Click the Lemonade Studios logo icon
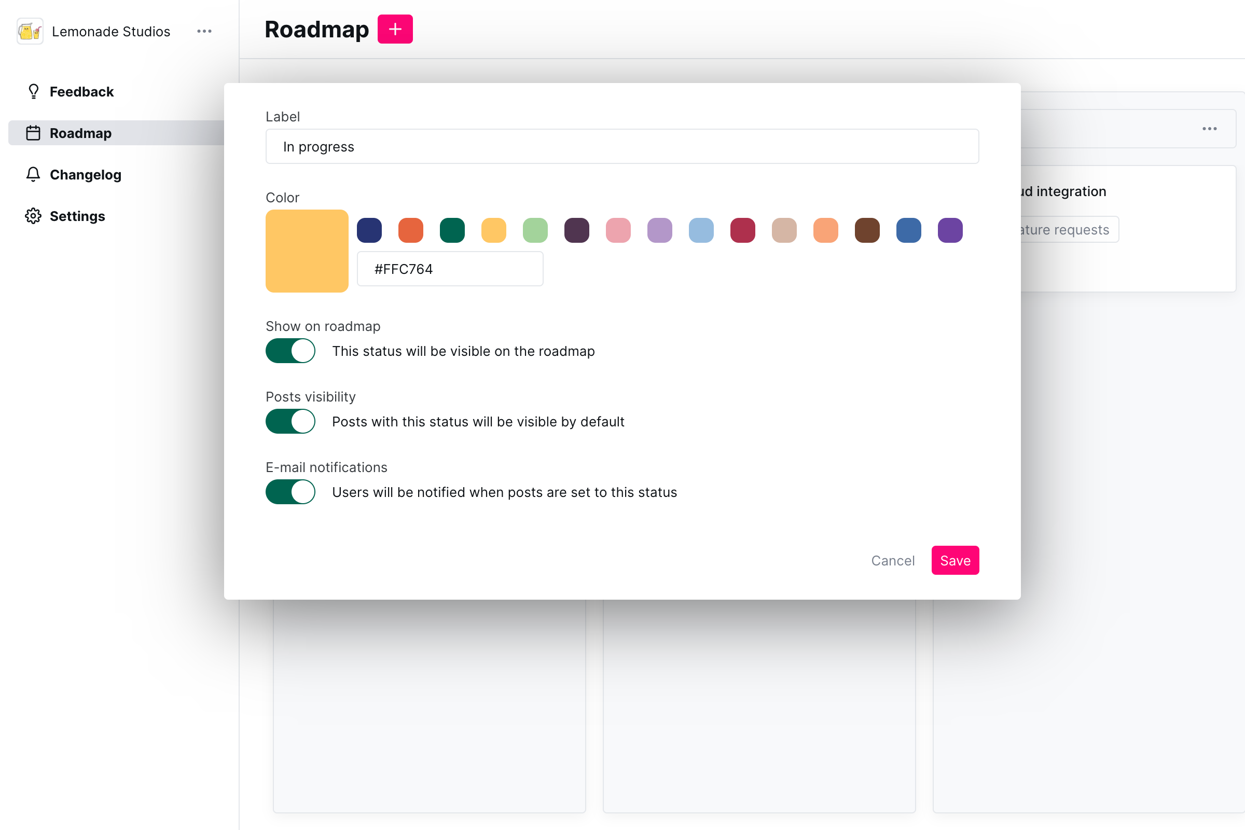Screen dimensions: 1245x830 tap(30, 31)
